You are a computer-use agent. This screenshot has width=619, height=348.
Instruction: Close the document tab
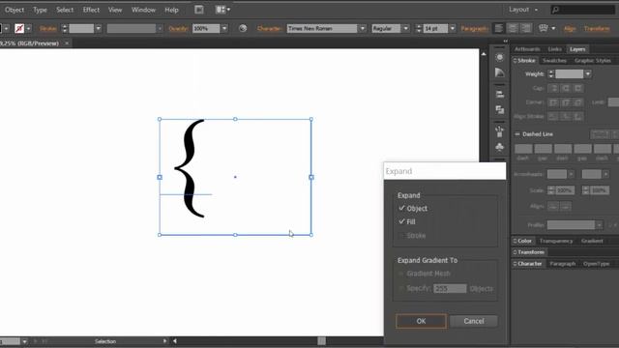(x=67, y=43)
